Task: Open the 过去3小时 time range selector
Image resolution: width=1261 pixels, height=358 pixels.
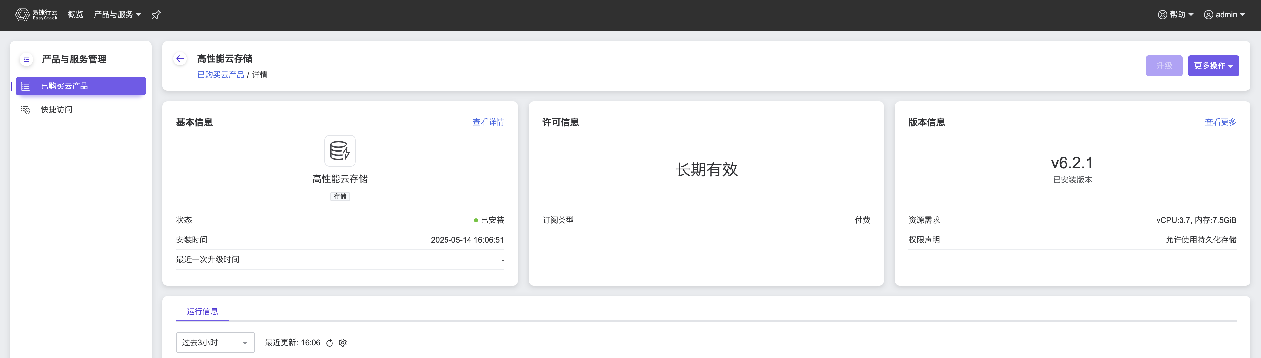Action: tap(215, 343)
